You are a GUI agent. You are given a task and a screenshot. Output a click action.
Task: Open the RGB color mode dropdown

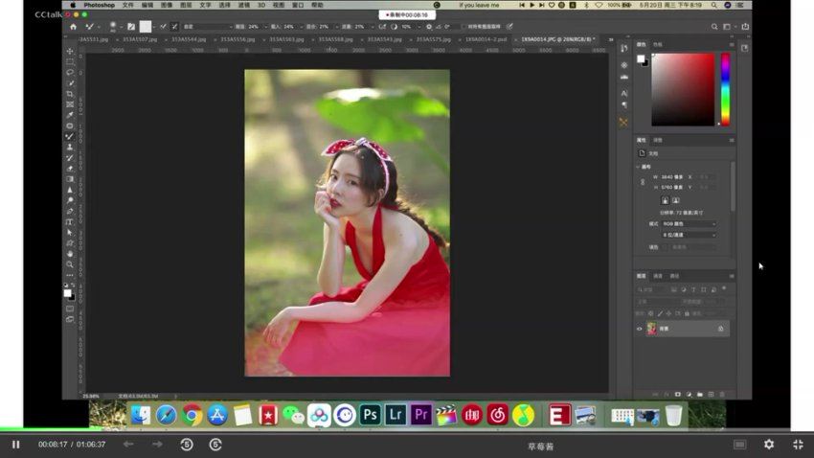pos(689,224)
